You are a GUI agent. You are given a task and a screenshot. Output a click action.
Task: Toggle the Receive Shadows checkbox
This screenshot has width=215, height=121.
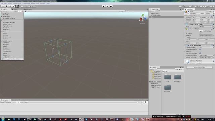(200, 49)
